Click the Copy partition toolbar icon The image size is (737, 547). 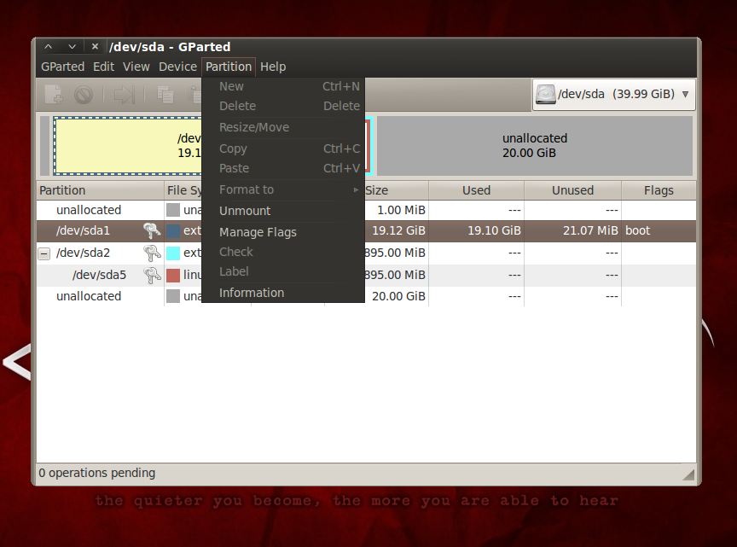point(165,95)
